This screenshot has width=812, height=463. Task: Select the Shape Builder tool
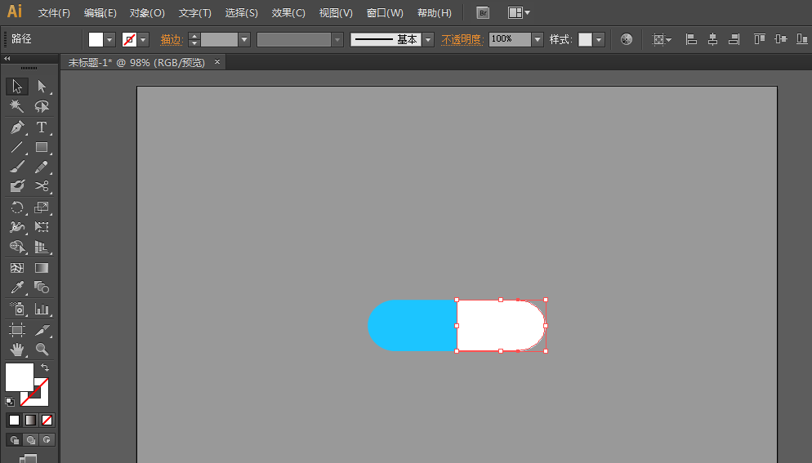click(17, 247)
